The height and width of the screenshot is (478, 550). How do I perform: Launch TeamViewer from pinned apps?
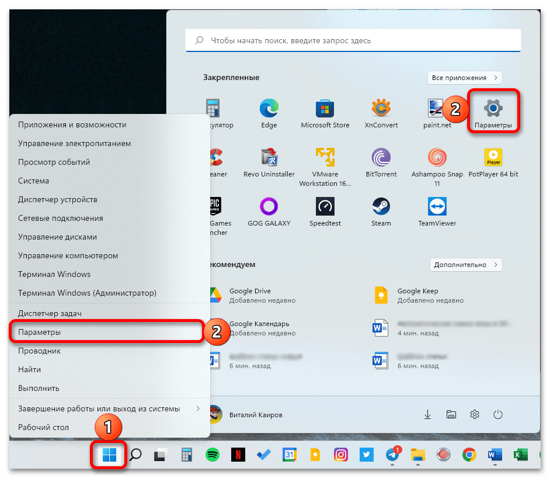[437, 212]
